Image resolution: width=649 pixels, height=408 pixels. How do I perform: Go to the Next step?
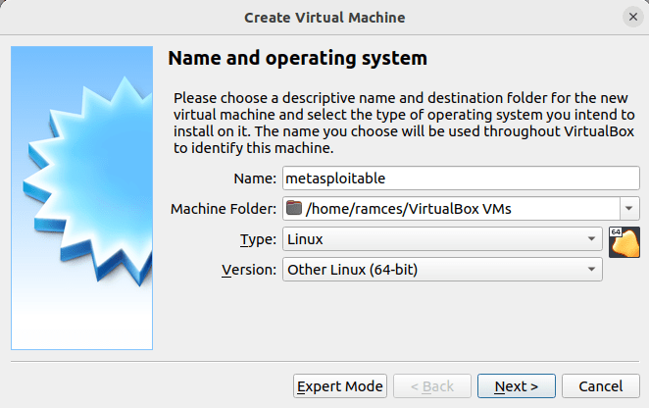[x=516, y=386]
